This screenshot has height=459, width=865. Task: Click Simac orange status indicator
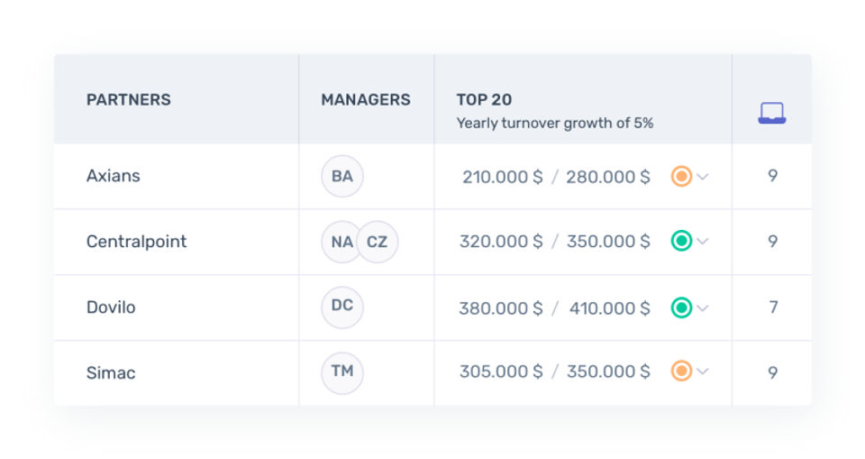click(x=681, y=372)
